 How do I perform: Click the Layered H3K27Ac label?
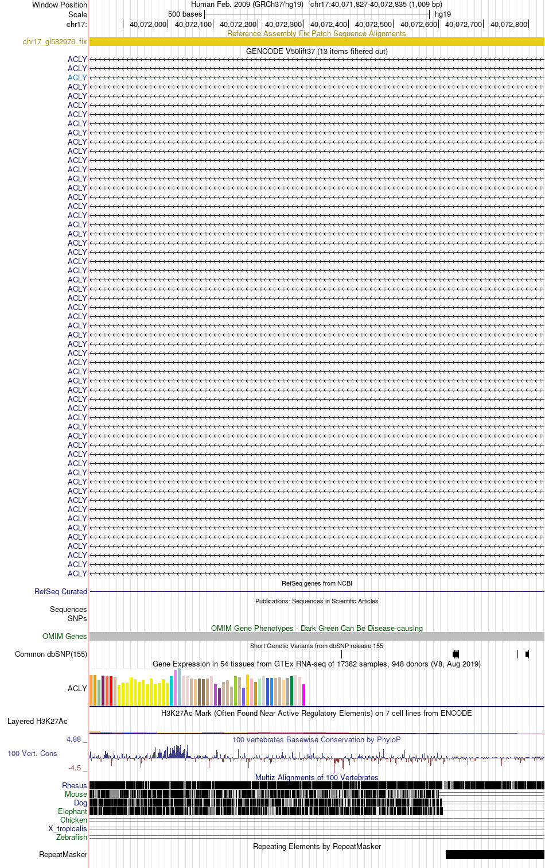pyautogui.click(x=37, y=721)
